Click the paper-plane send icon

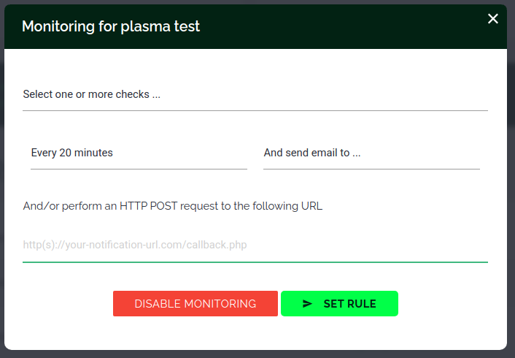(x=307, y=304)
